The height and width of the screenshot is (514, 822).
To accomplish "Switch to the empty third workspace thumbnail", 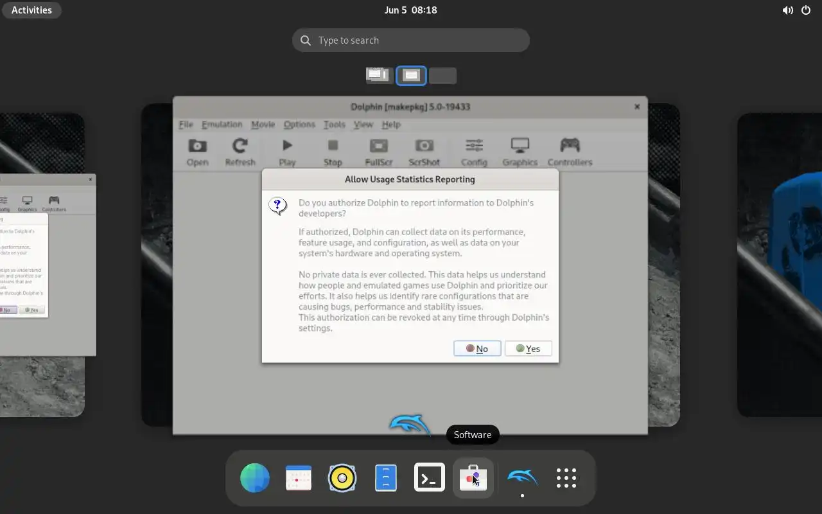I will (442, 75).
